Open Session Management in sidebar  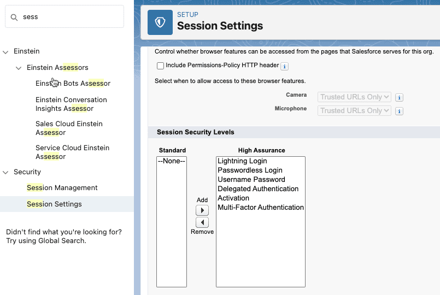click(x=62, y=187)
